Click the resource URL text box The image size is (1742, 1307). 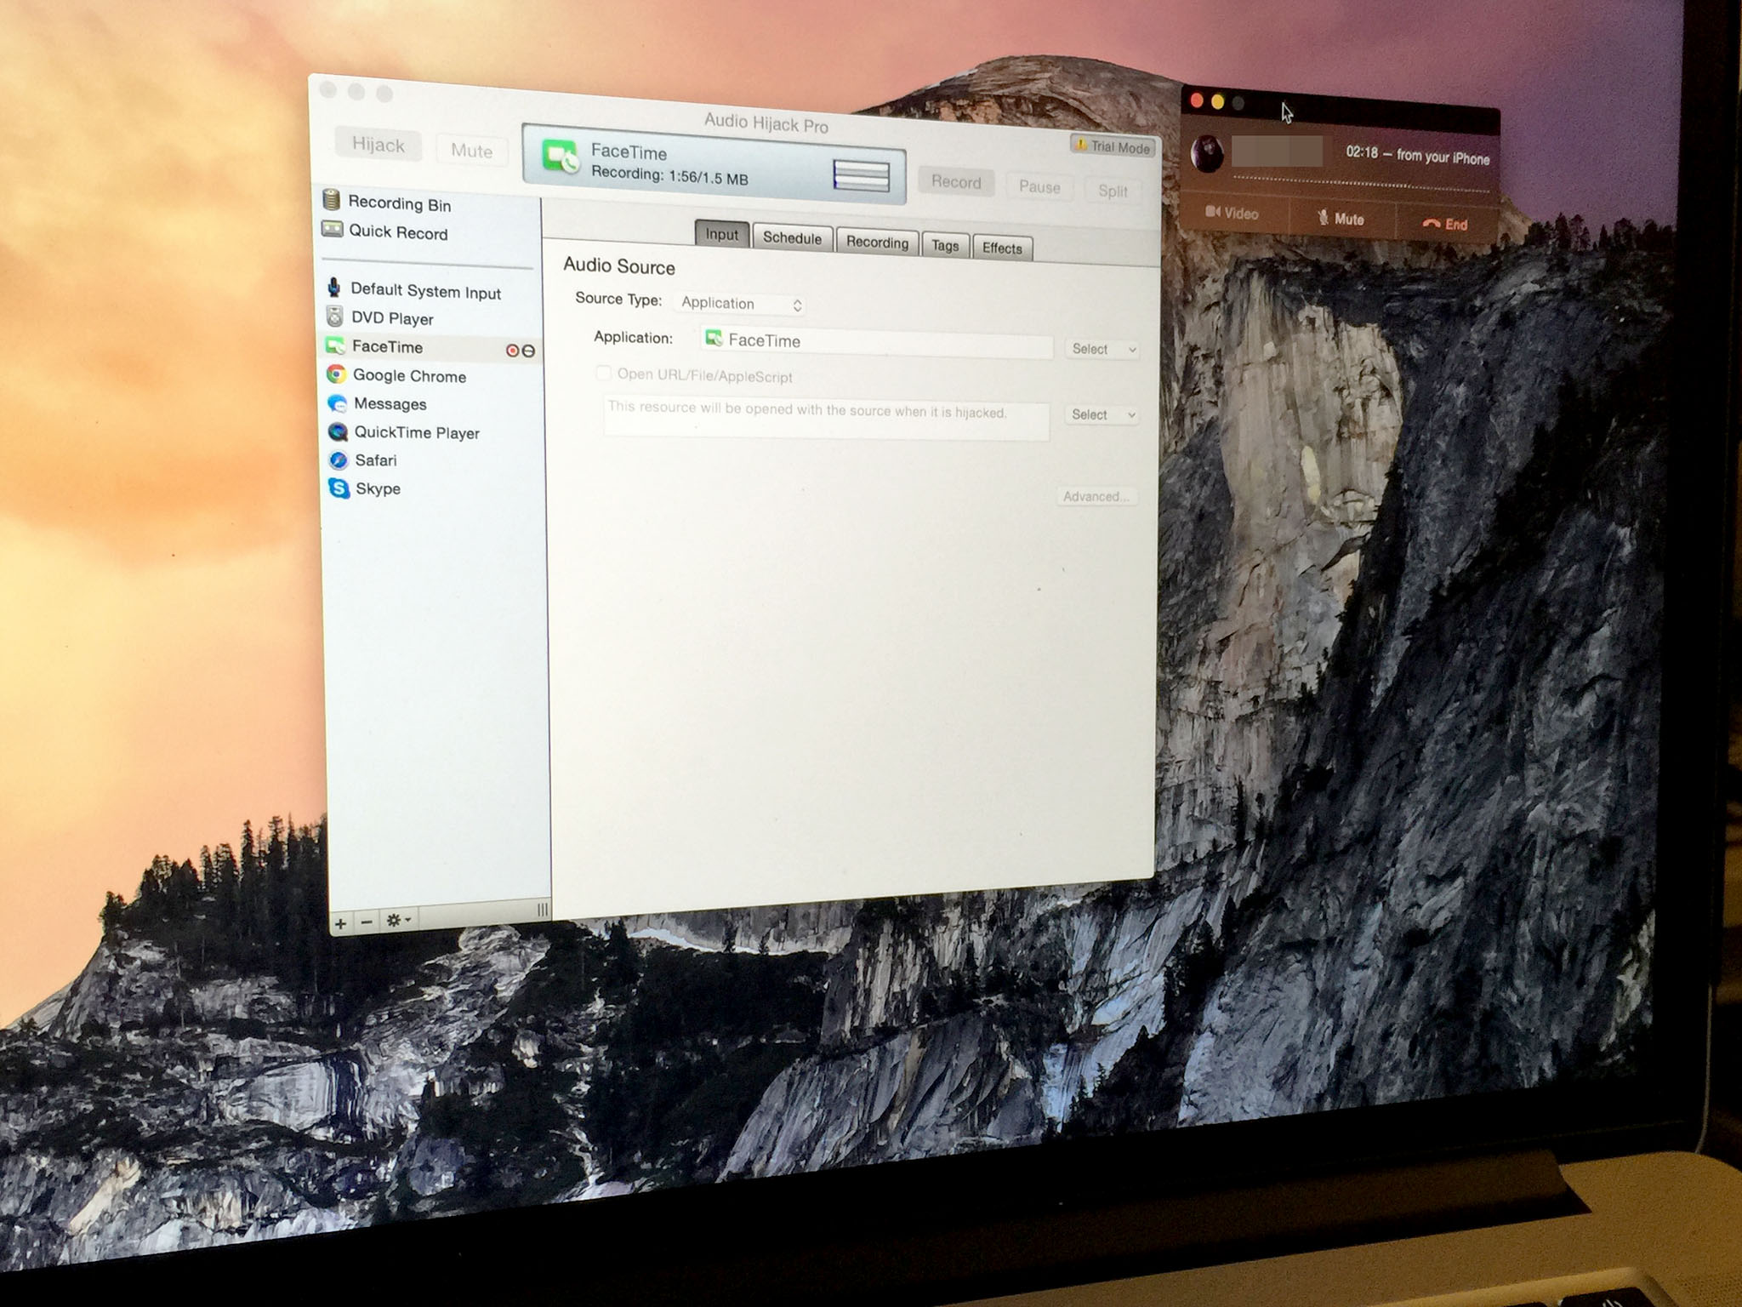click(826, 417)
